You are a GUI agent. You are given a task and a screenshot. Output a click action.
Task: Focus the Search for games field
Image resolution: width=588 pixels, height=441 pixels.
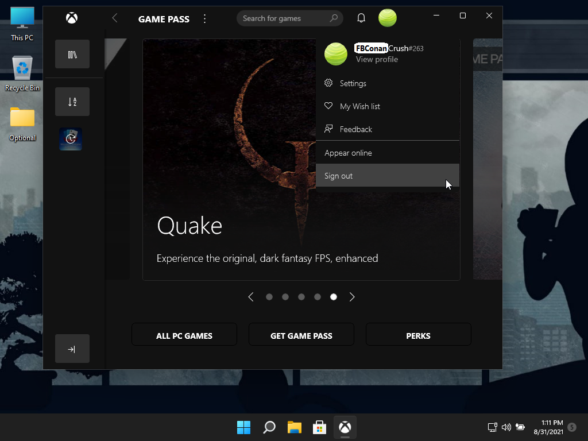click(289, 18)
